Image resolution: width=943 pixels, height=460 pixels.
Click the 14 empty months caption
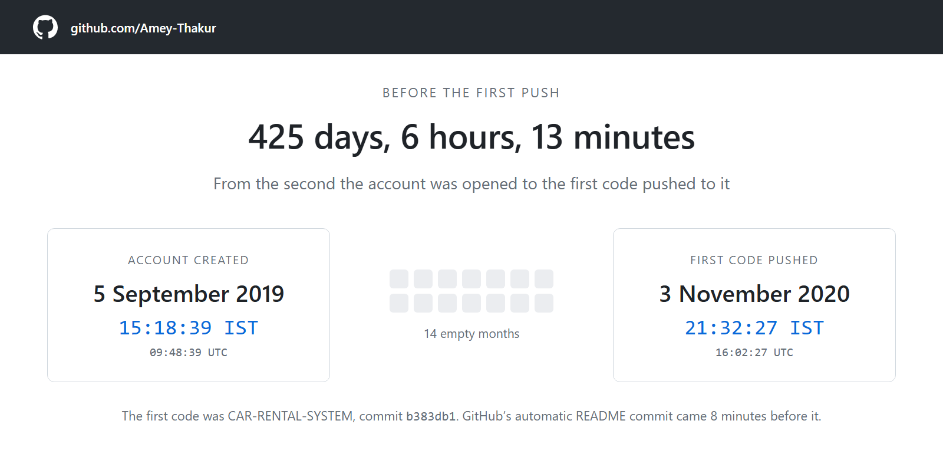point(471,334)
